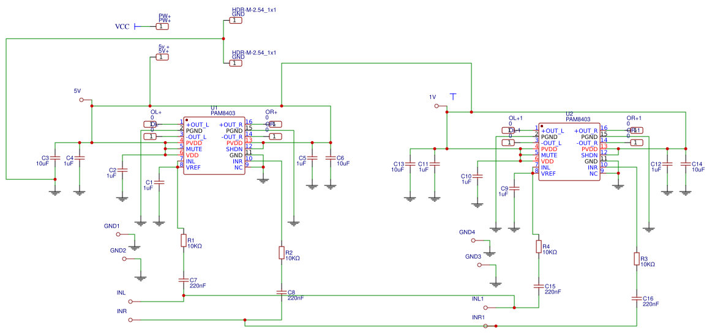Select resistor R2 symbol
The width and height of the screenshot is (712, 334).
[282, 253]
